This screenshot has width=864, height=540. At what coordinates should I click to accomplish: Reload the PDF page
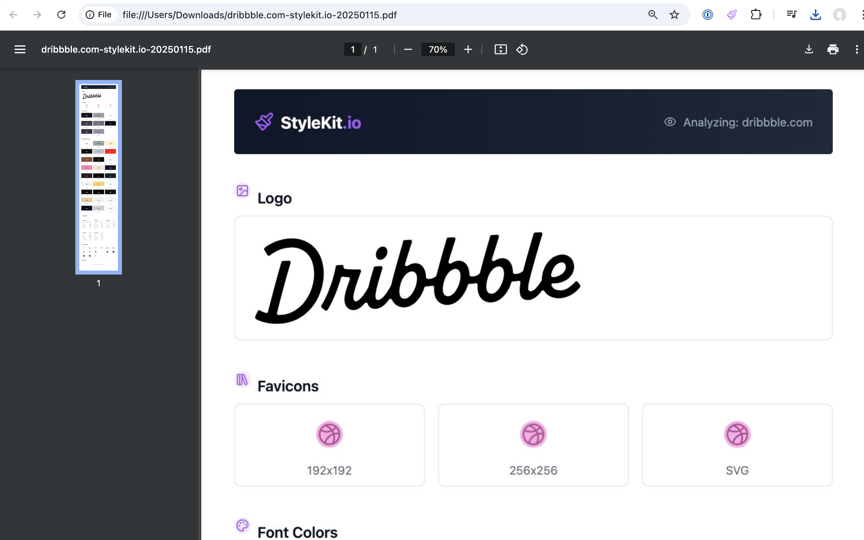click(61, 15)
